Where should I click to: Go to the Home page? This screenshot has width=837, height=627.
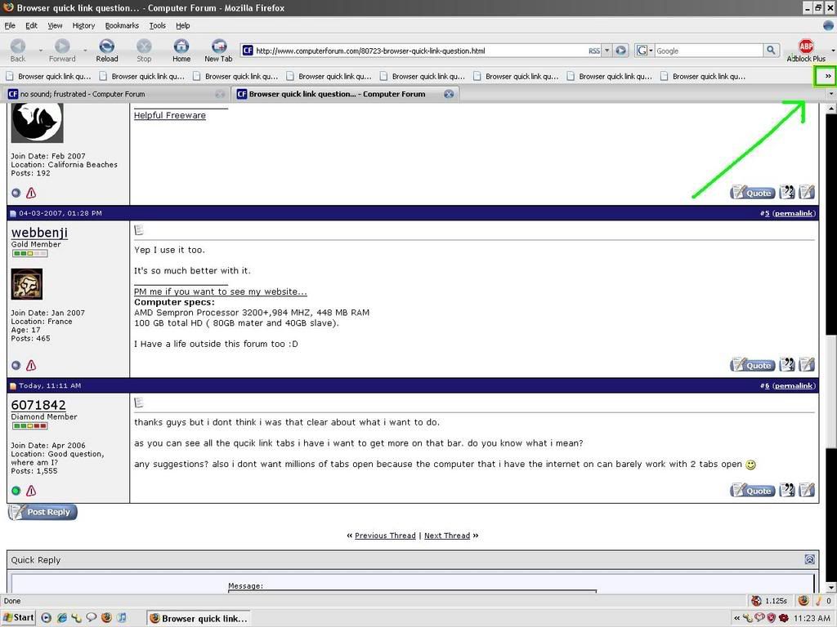[181, 49]
